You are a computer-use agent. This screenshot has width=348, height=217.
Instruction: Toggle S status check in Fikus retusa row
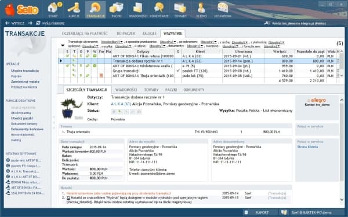67,56
